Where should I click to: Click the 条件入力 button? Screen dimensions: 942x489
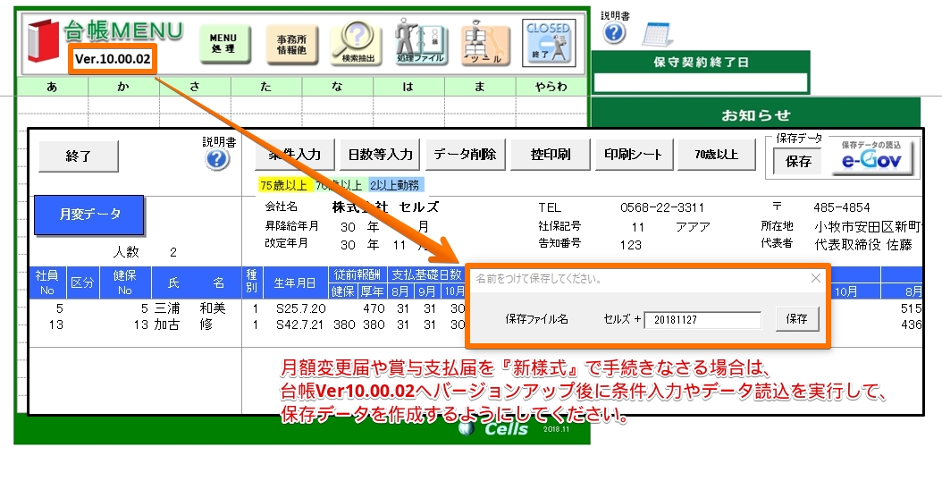pos(295,155)
